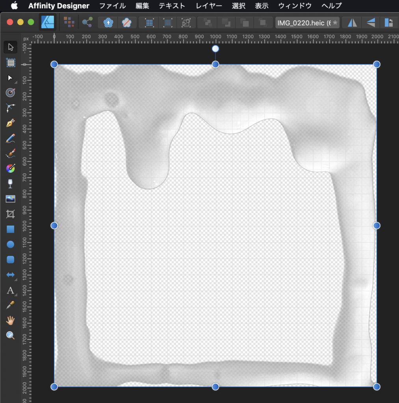Choose the Pen tool
Screen dimensions: 399x403
[11, 123]
